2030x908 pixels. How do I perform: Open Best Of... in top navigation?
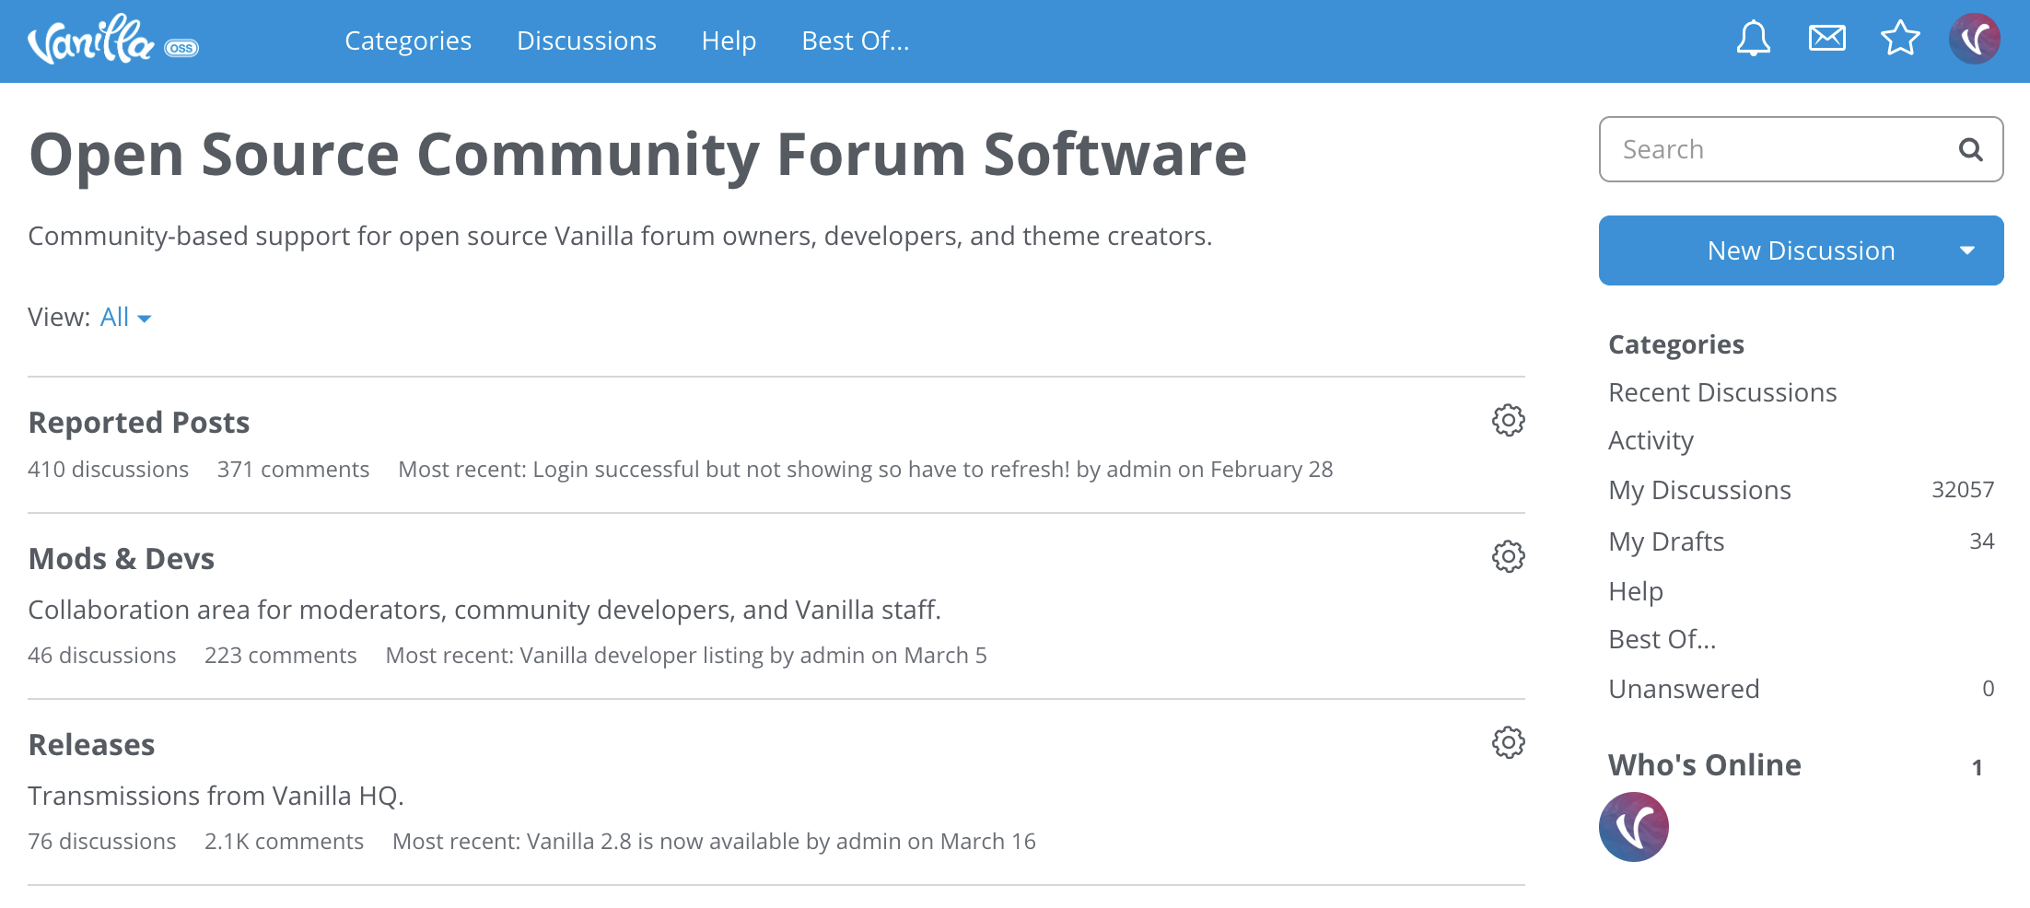[856, 41]
